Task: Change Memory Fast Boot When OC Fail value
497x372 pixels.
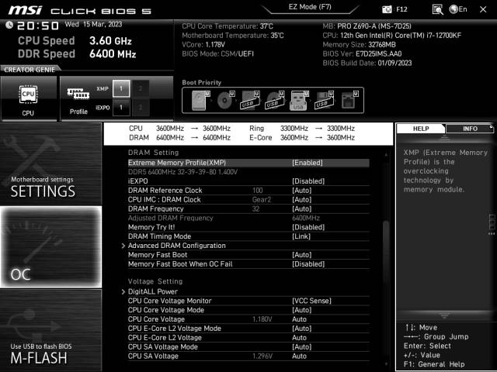Action: click(308, 263)
